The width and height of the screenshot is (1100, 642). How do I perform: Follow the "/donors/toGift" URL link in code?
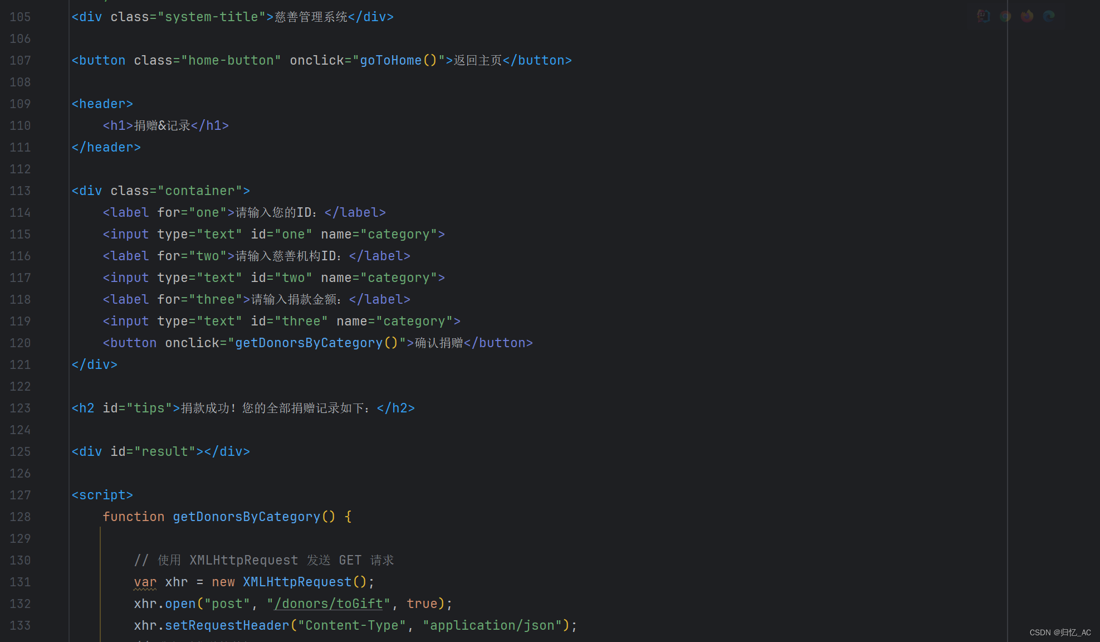pyautogui.click(x=329, y=604)
